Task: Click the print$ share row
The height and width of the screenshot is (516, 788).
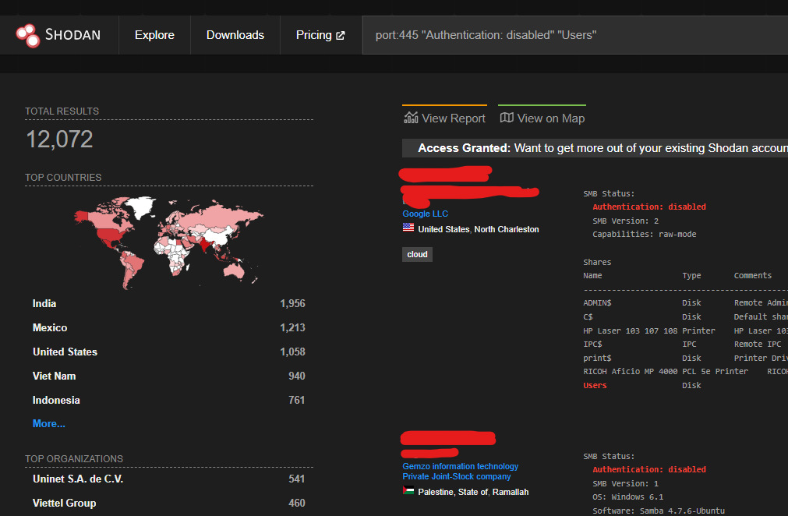Action: pos(685,359)
